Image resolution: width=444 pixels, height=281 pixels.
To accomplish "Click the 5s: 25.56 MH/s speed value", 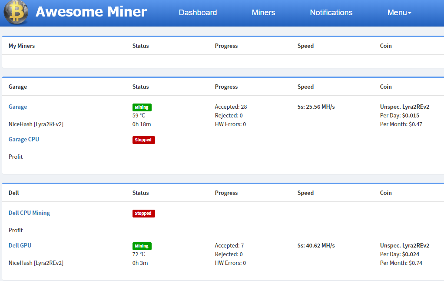I will 316,107.
